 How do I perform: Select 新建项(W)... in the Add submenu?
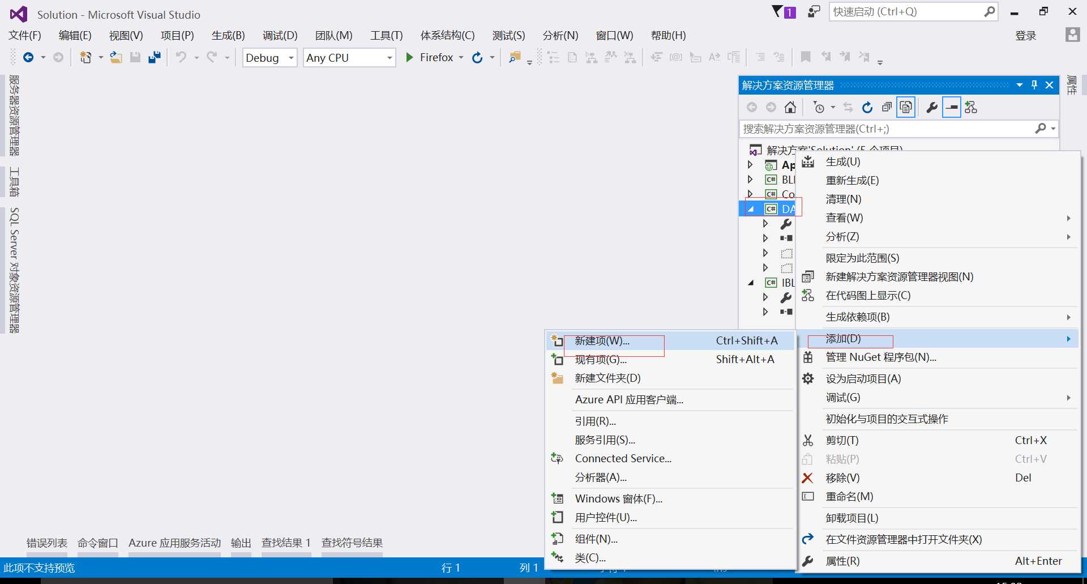[671, 340]
